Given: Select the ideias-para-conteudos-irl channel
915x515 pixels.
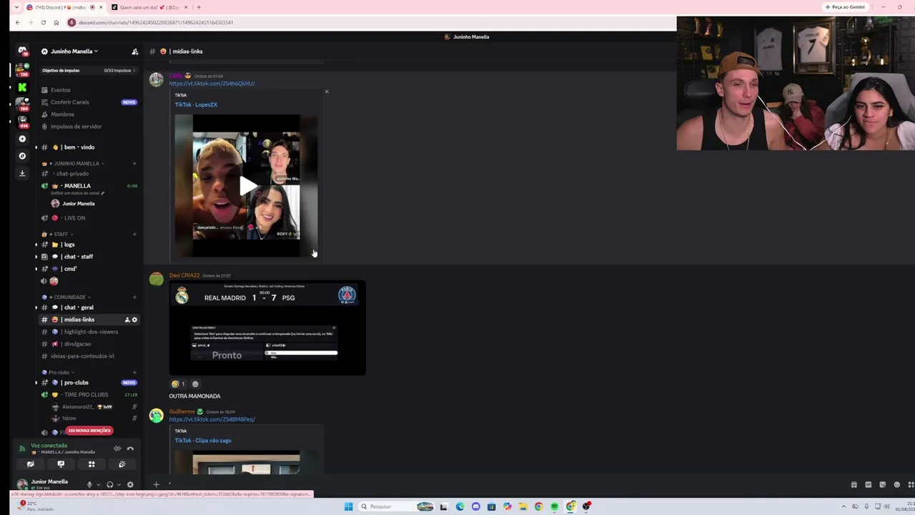Looking at the screenshot, I should pyautogui.click(x=89, y=356).
